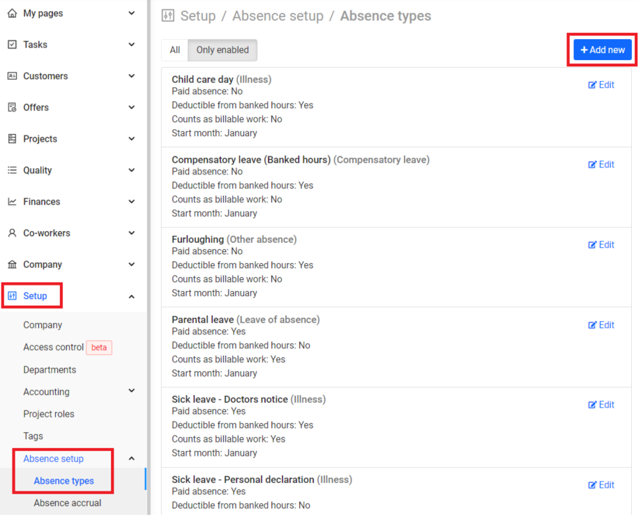Open the Quality menu item

[38, 170]
